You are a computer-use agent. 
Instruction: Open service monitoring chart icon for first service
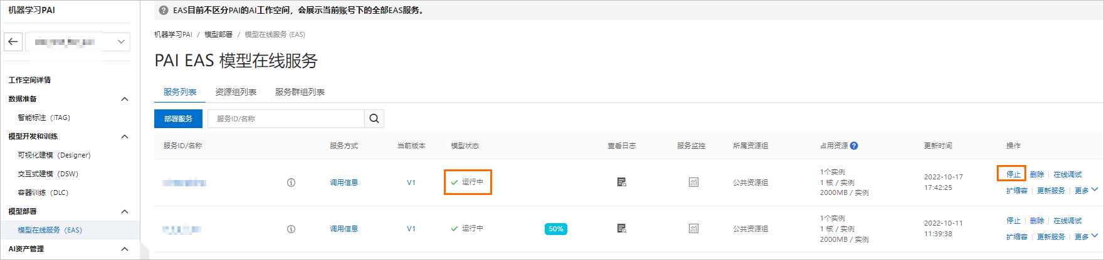pyautogui.click(x=693, y=182)
